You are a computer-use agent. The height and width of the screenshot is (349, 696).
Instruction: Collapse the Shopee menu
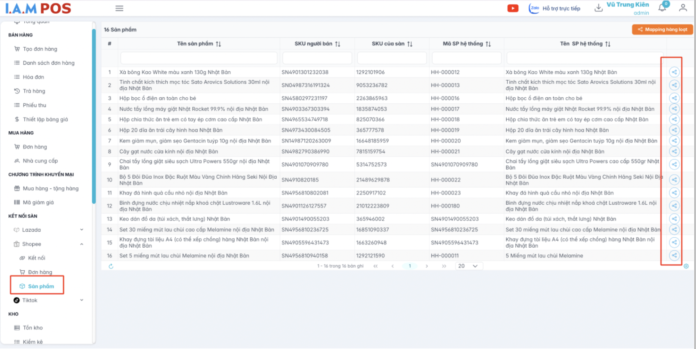81,244
